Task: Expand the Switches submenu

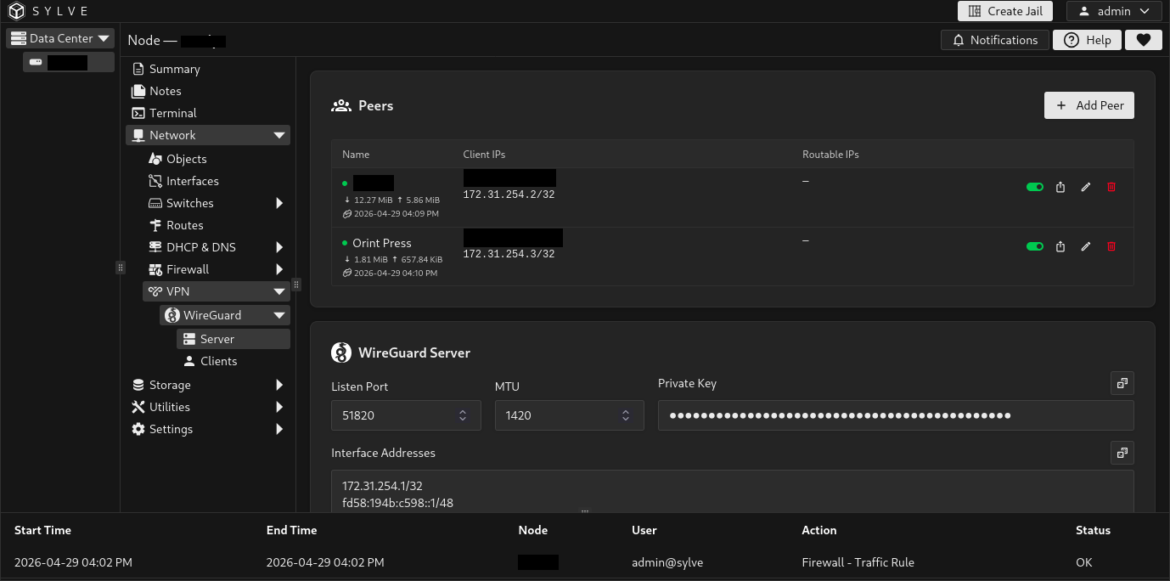Action: click(279, 203)
